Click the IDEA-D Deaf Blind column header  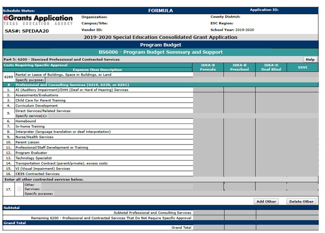(271, 67)
